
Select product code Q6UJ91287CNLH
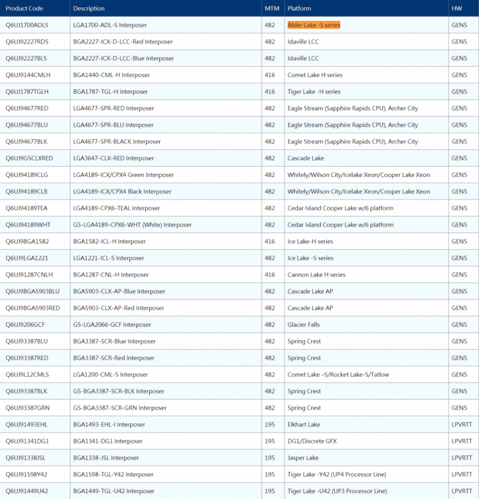(29, 275)
